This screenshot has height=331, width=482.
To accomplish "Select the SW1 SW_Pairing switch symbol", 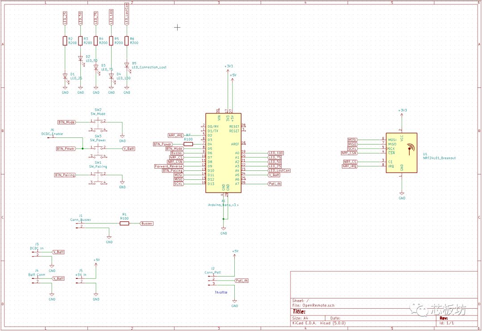I will (98, 178).
